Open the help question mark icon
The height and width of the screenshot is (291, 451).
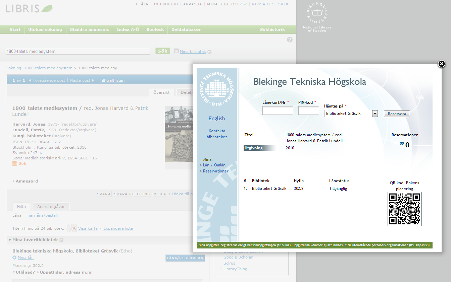click(x=290, y=40)
